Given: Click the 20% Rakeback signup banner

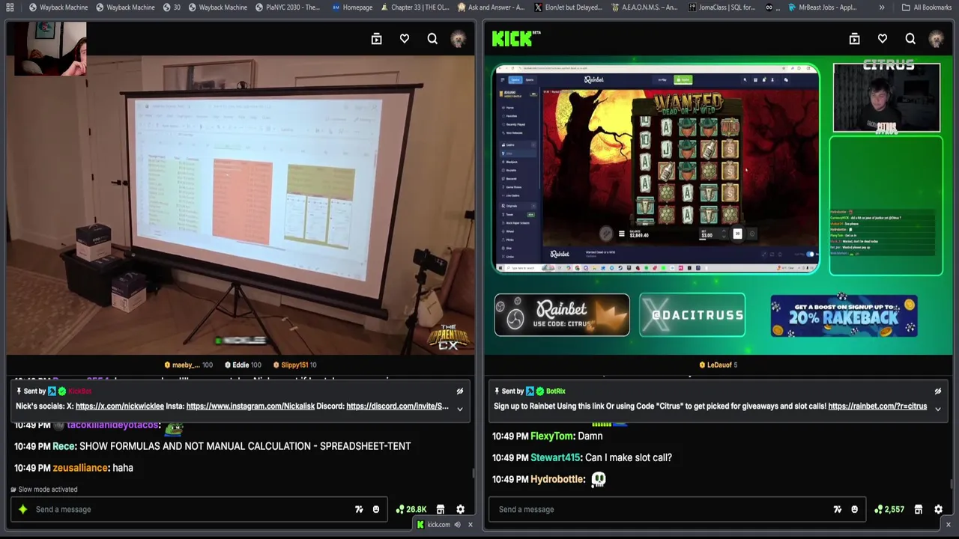Looking at the screenshot, I should pos(844,315).
